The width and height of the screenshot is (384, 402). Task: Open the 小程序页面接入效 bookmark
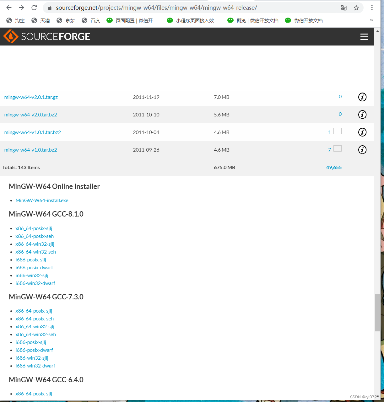[192, 20]
